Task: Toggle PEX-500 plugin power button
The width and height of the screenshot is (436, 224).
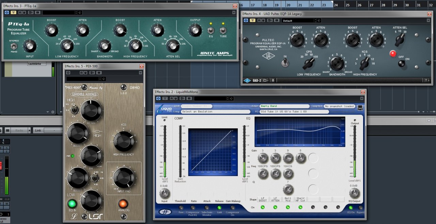Action: [68, 73]
